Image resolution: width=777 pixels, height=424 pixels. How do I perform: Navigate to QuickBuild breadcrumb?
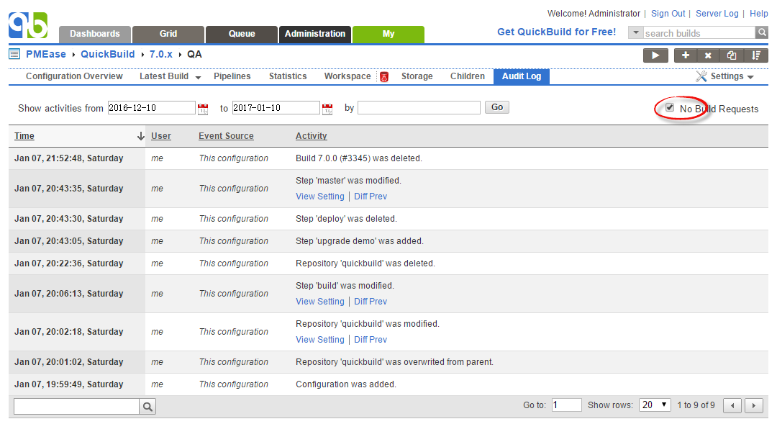point(107,55)
